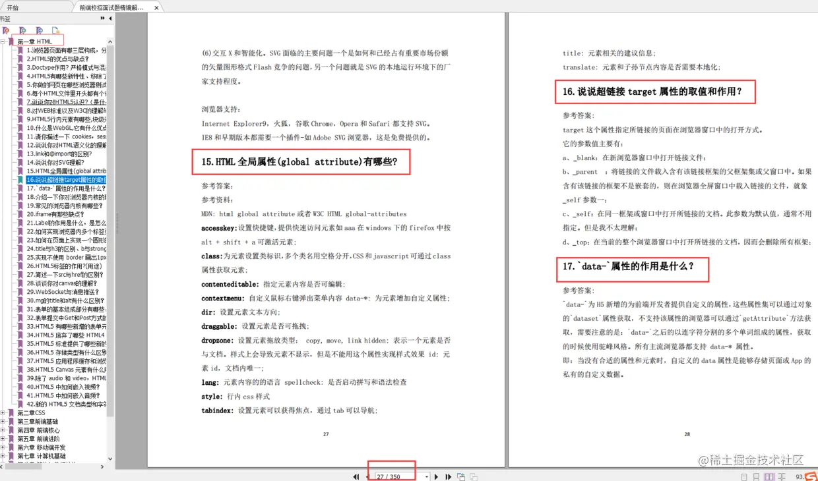Go to the first page button

356,476
